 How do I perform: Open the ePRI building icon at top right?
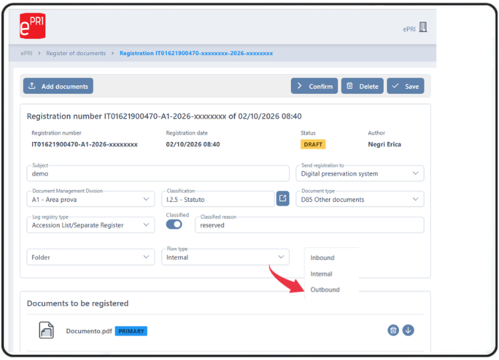(423, 27)
